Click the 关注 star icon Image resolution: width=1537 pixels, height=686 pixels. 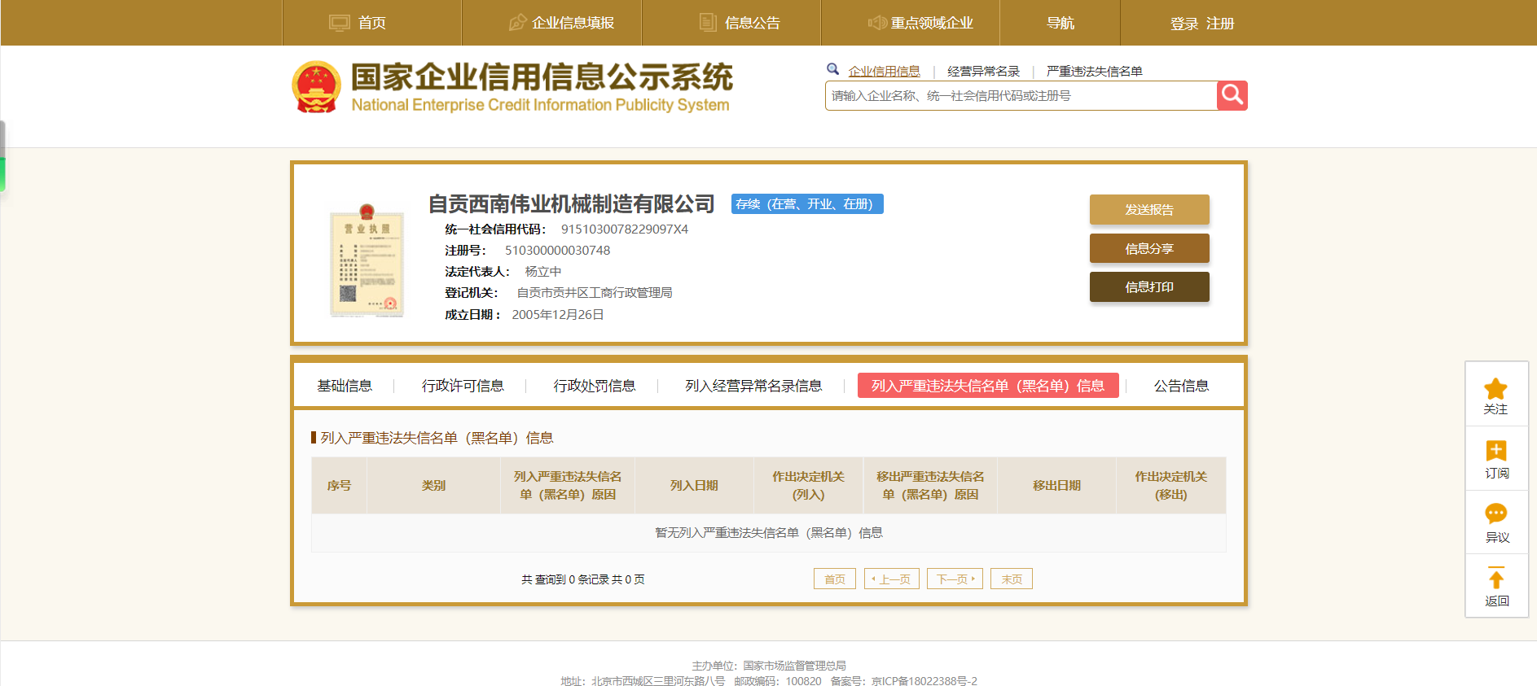point(1496,389)
